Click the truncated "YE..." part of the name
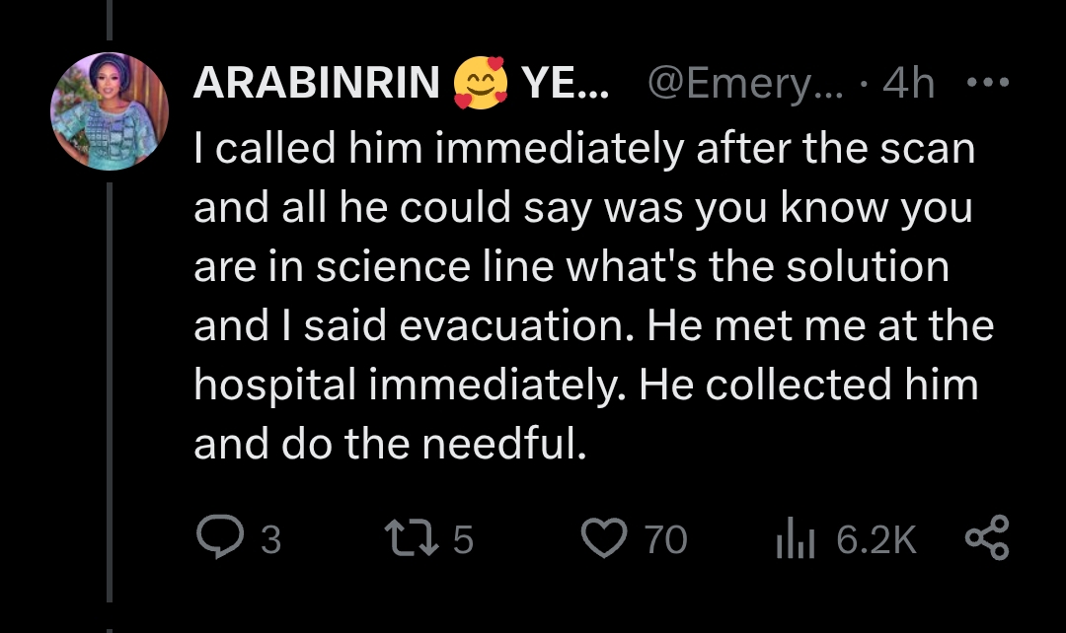1066x633 pixels. [x=565, y=85]
